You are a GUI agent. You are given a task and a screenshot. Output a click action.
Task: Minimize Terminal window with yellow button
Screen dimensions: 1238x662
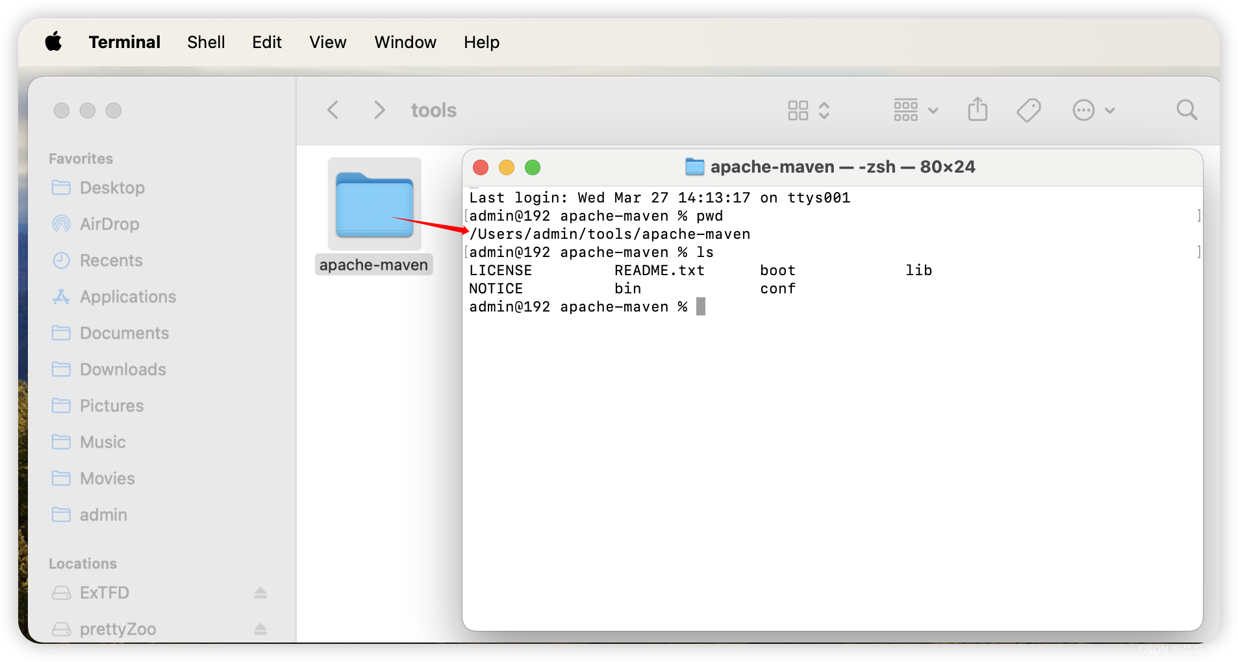[507, 167]
